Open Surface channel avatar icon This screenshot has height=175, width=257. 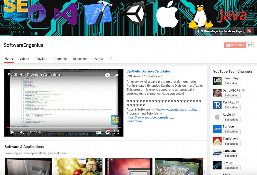(x=217, y=129)
